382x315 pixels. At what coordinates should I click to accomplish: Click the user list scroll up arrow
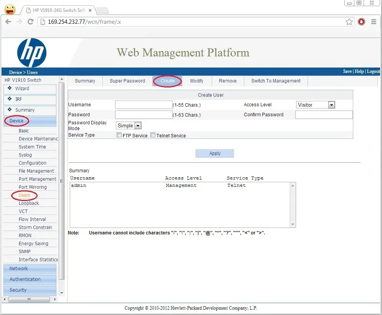click(x=293, y=186)
